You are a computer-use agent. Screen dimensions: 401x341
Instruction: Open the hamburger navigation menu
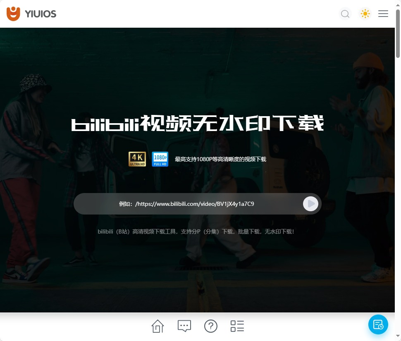383,14
